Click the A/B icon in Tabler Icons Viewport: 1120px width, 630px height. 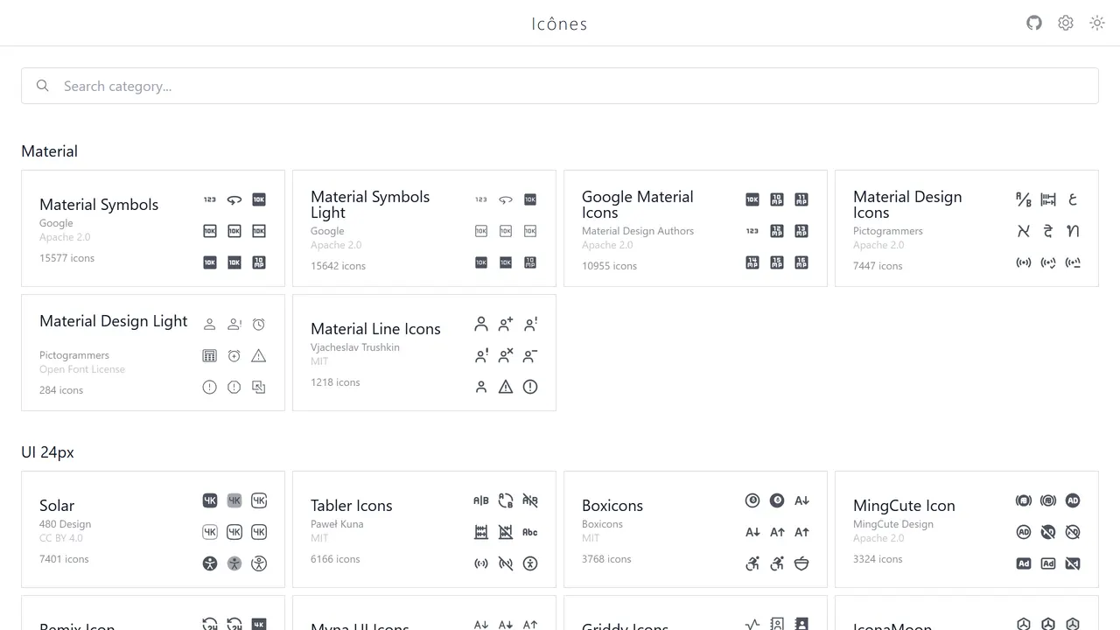[x=481, y=500]
